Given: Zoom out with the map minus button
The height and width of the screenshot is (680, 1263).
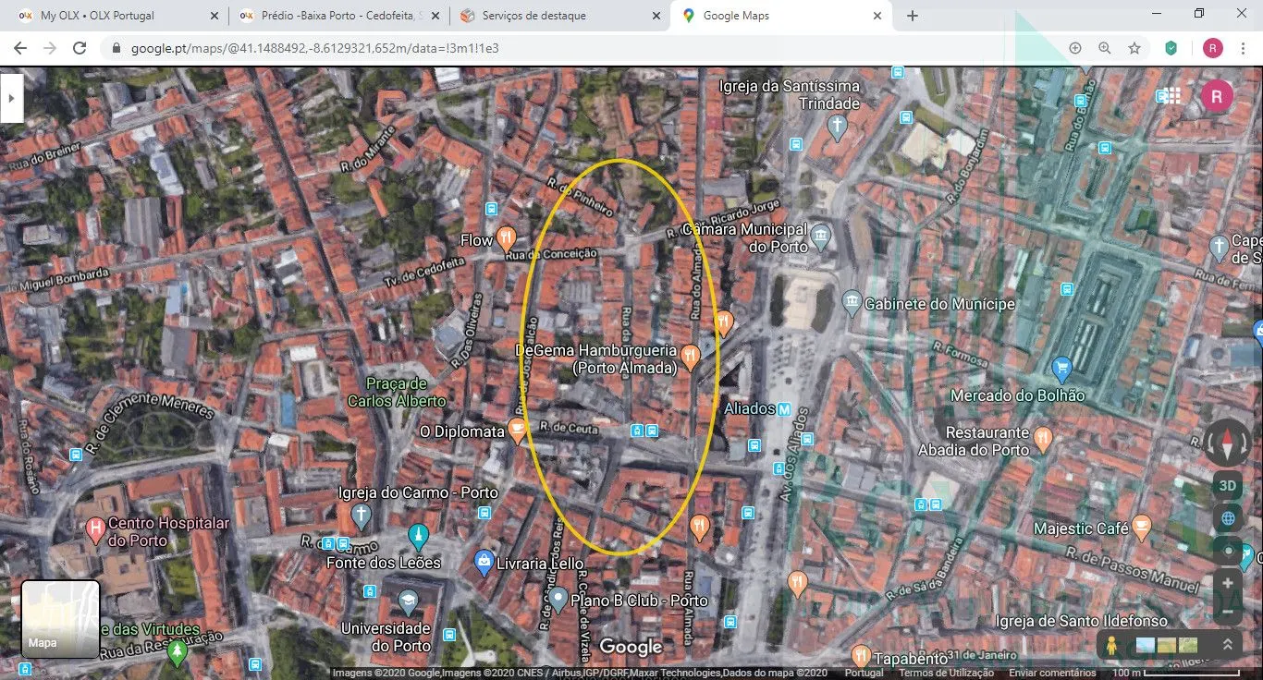Looking at the screenshot, I should [x=1228, y=611].
